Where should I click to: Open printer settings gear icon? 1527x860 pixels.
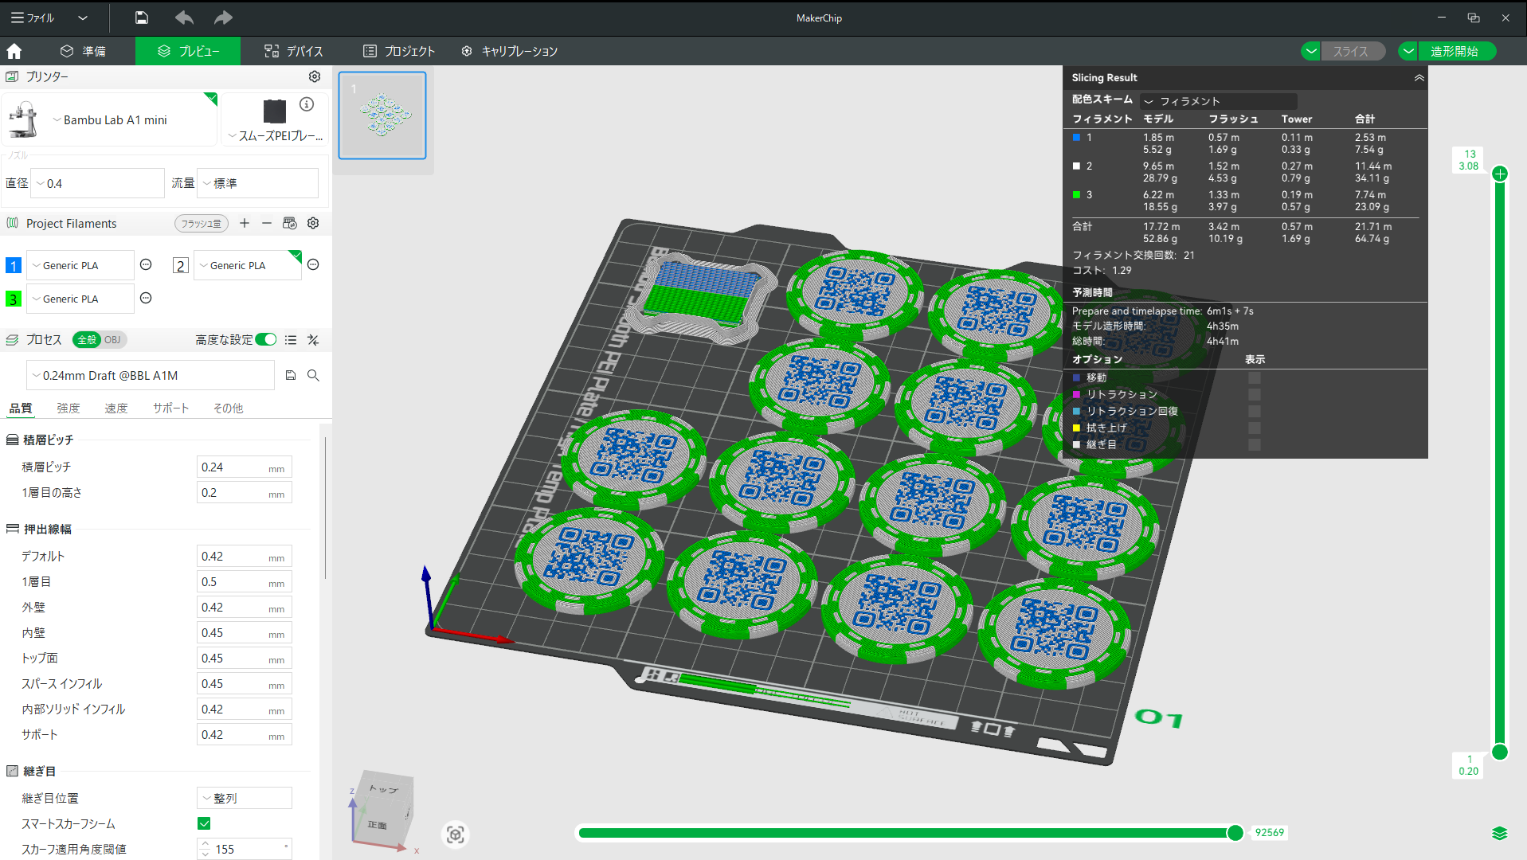pyautogui.click(x=315, y=76)
